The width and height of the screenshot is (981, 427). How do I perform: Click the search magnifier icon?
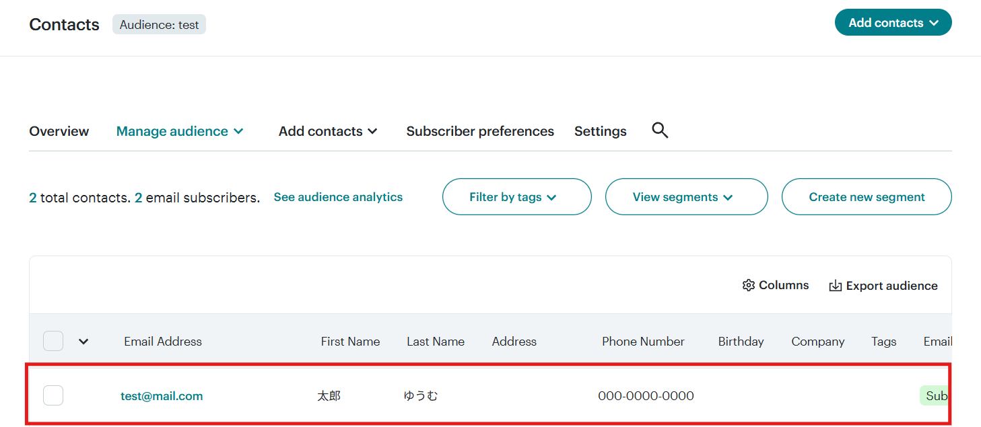tap(660, 130)
